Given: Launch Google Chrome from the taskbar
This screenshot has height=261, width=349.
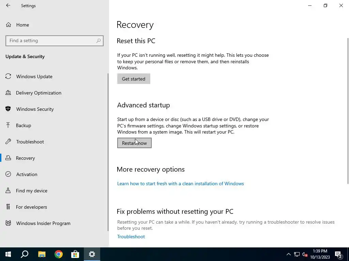Looking at the screenshot, I should coord(59,254).
